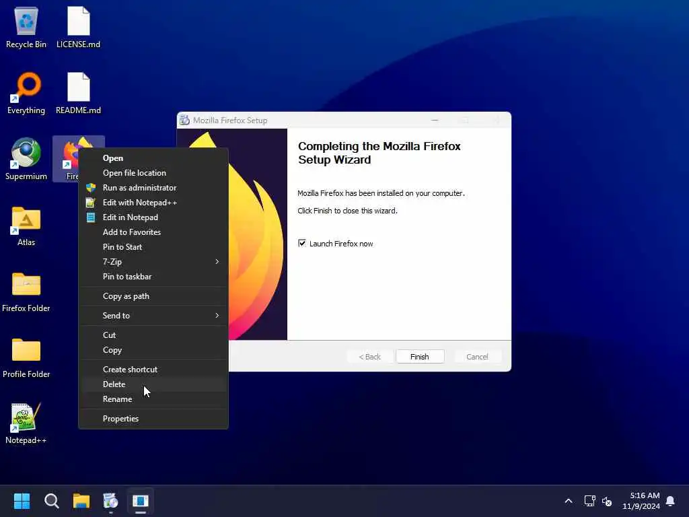Choose Copy from context menu
Screen dimensions: 689x517
coord(153,350)
